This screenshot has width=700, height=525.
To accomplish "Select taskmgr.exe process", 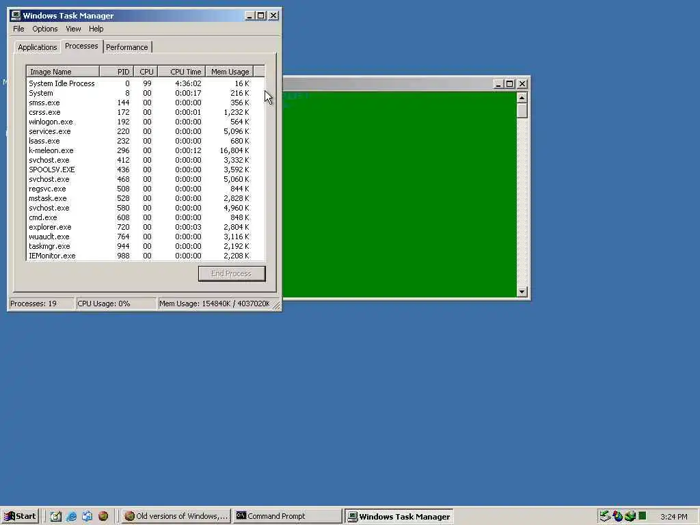I will 146,246.
